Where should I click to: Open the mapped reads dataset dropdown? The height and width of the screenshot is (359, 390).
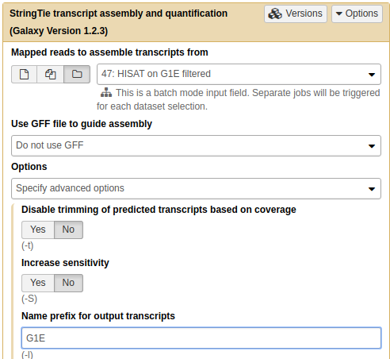point(239,74)
